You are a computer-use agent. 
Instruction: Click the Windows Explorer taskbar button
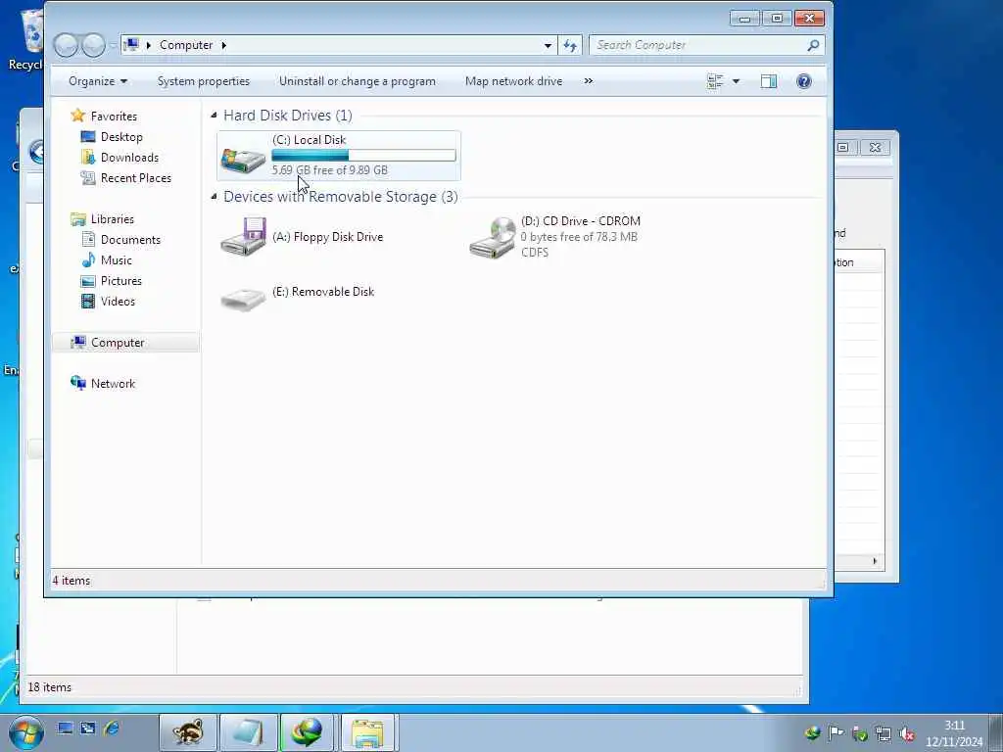(368, 732)
